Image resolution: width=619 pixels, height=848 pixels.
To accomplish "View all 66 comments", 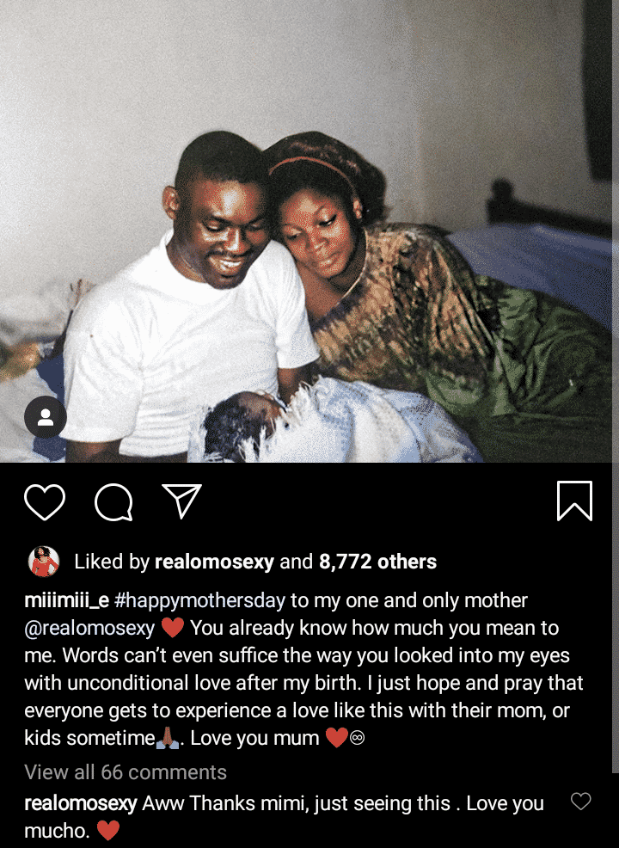I will (x=126, y=771).
